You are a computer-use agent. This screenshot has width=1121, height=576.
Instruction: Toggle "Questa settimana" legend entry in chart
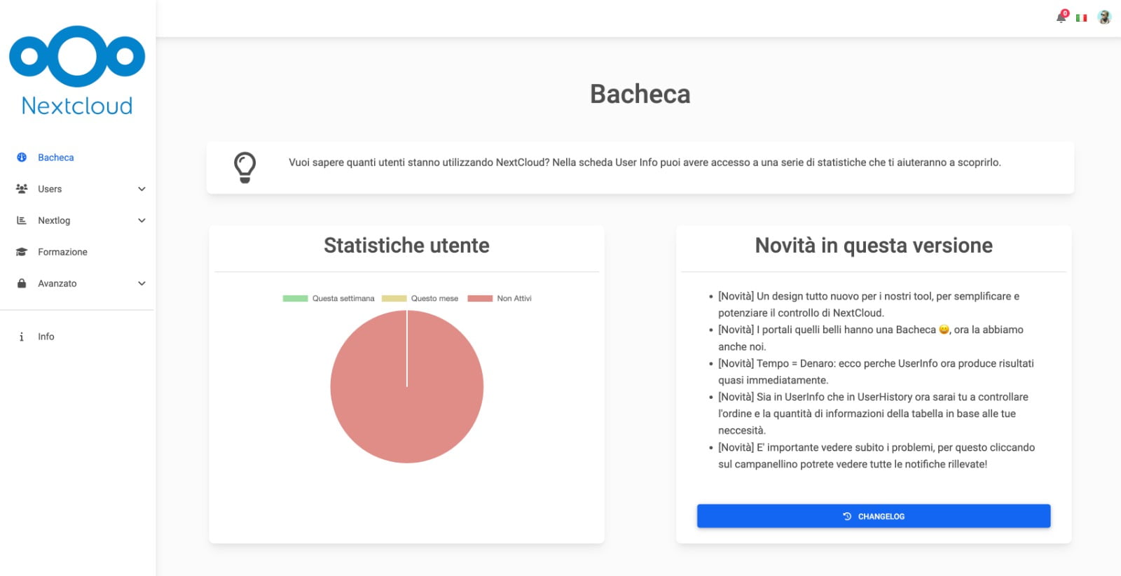pyautogui.click(x=329, y=298)
